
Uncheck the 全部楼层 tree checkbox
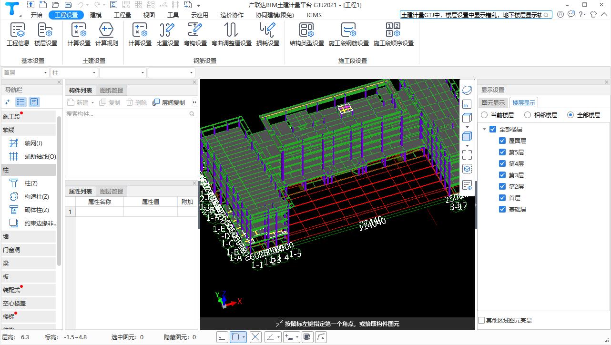click(x=493, y=129)
